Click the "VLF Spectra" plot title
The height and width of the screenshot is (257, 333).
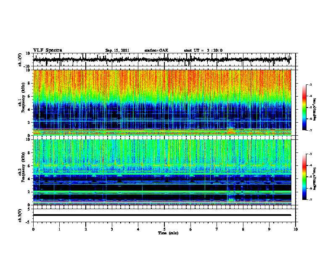(48, 50)
